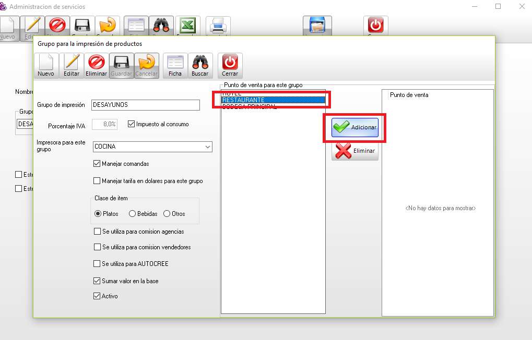Click the printer icon in main toolbar
The width and height of the screenshot is (532, 340).
pyautogui.click(x=218, y=26)
